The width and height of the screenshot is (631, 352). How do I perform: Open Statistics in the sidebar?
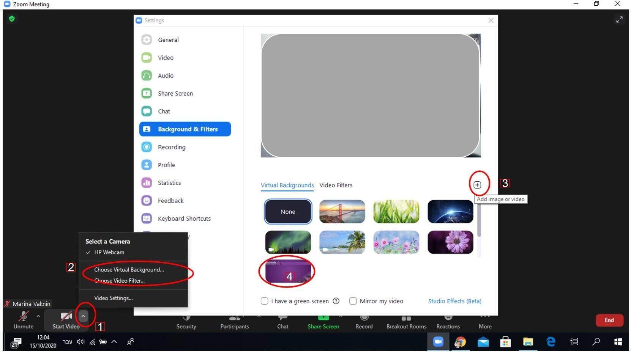coord(161,182)
